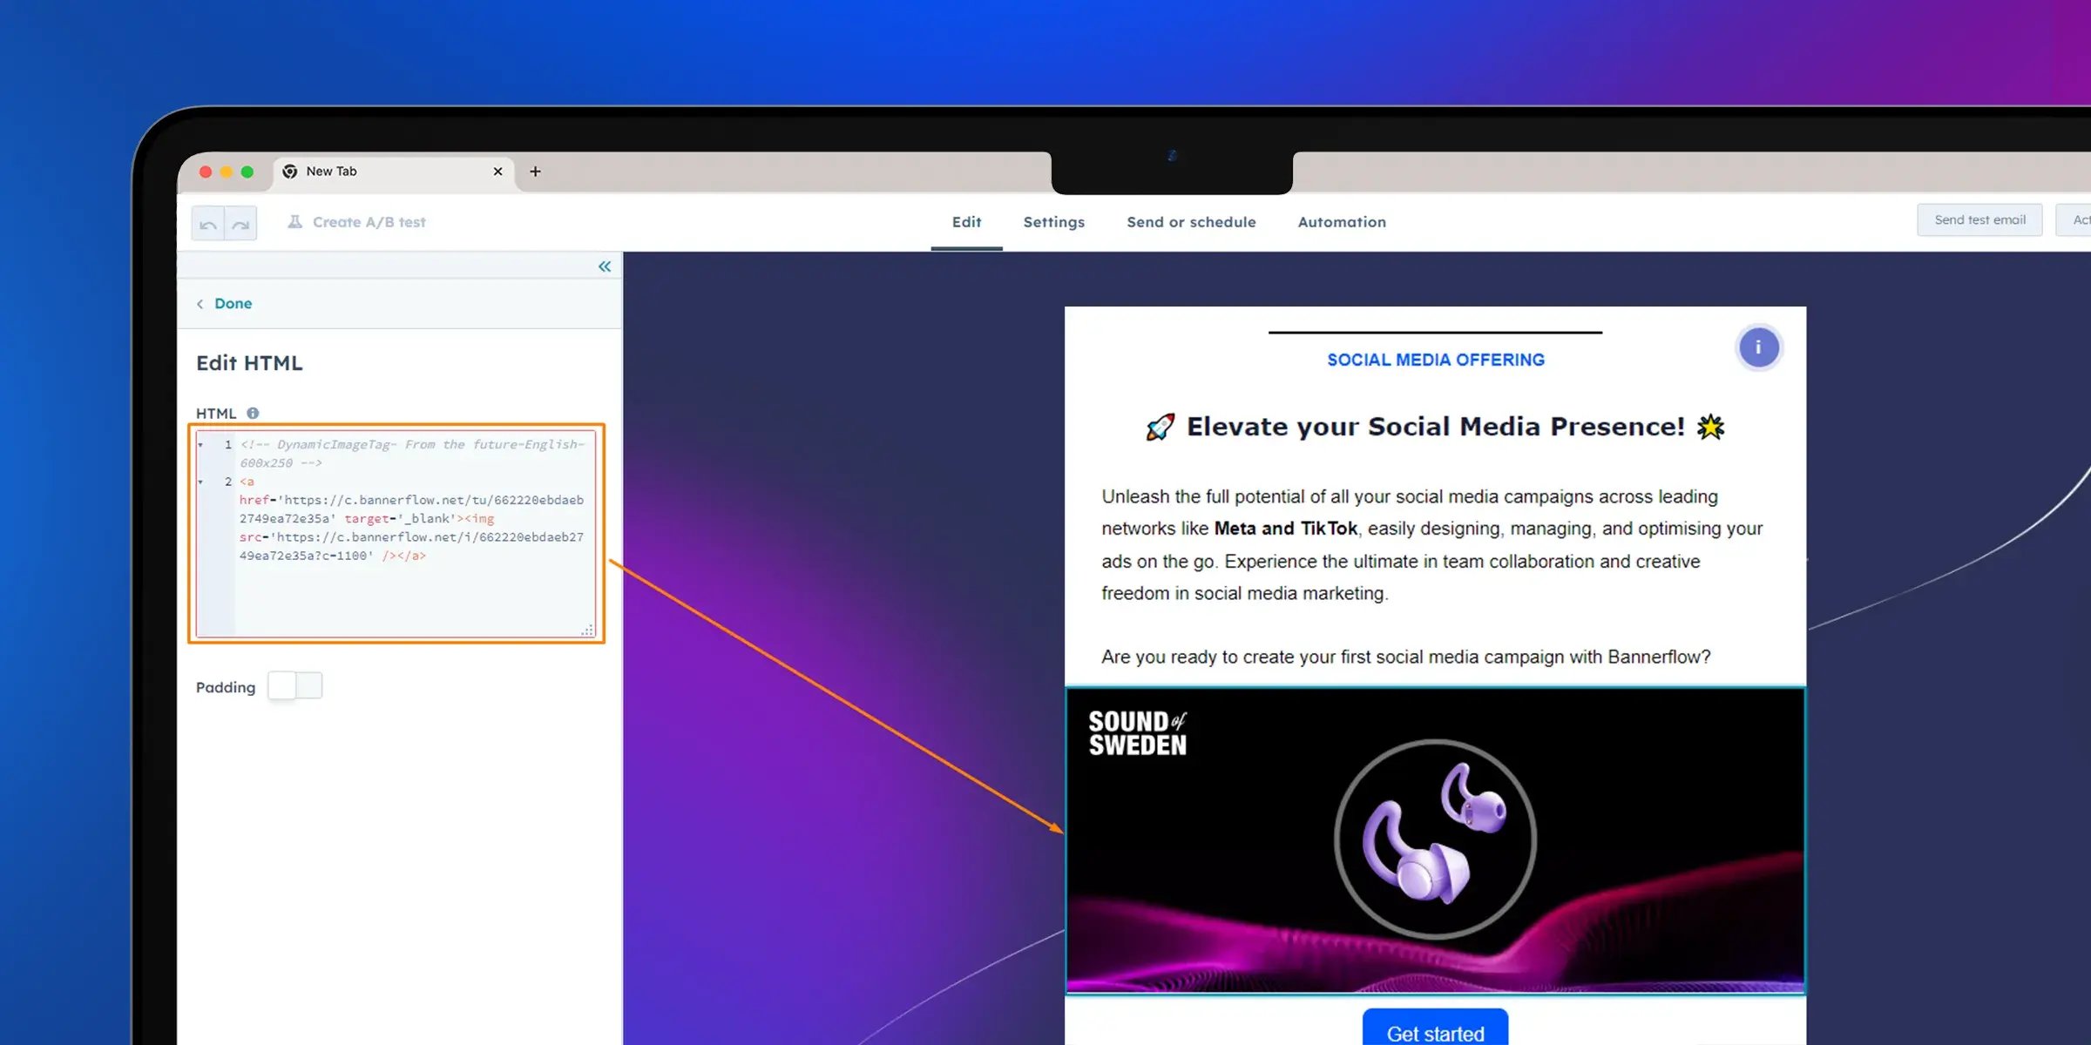Toggle the Padding switch
Image resolution: width=2091 pixels, height=1045 pixels.
(295, 686)
